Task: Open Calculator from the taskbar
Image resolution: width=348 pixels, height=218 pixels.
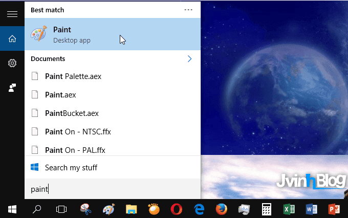Action: click(267, 209)
